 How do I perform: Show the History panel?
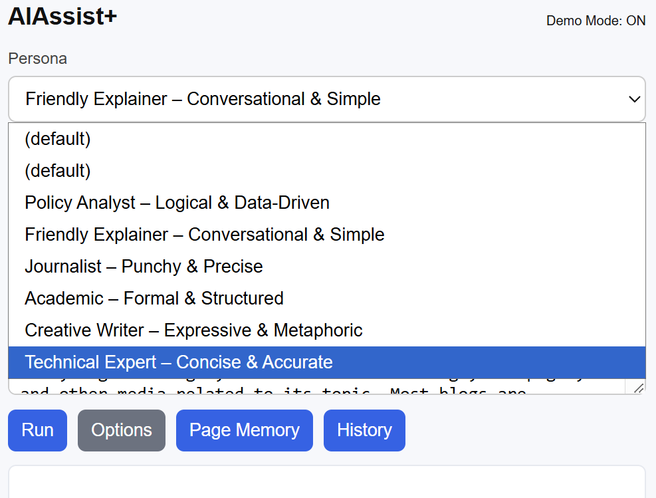(364, 430)
